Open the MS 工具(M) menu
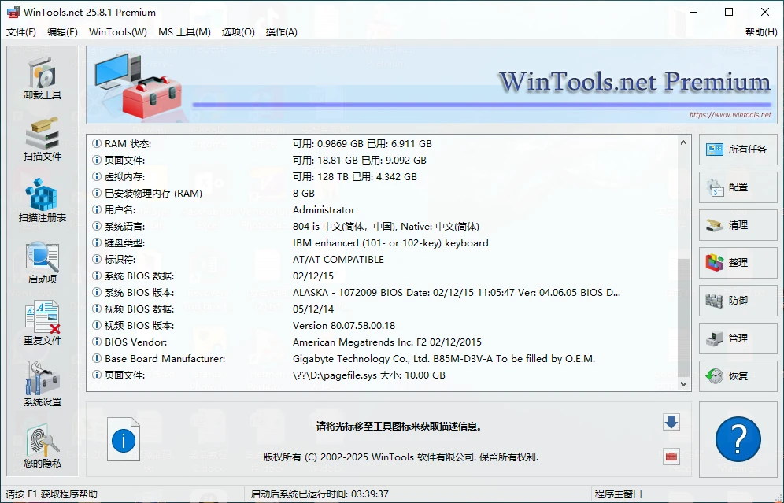784x503 pixels. pyautogui.click(x=184, y=32)
